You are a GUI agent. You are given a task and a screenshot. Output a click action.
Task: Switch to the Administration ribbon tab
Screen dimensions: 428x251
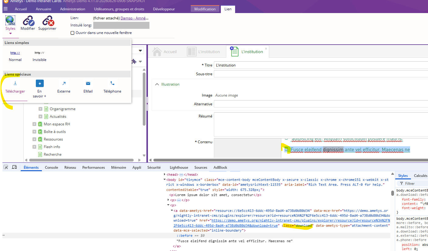click(x=73, y=9)
